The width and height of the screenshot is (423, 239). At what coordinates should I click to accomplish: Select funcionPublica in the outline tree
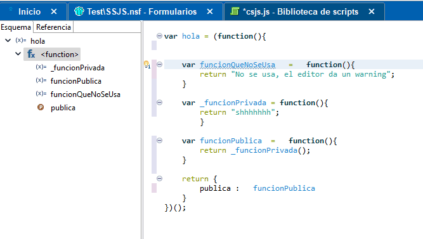coord(76,81)
